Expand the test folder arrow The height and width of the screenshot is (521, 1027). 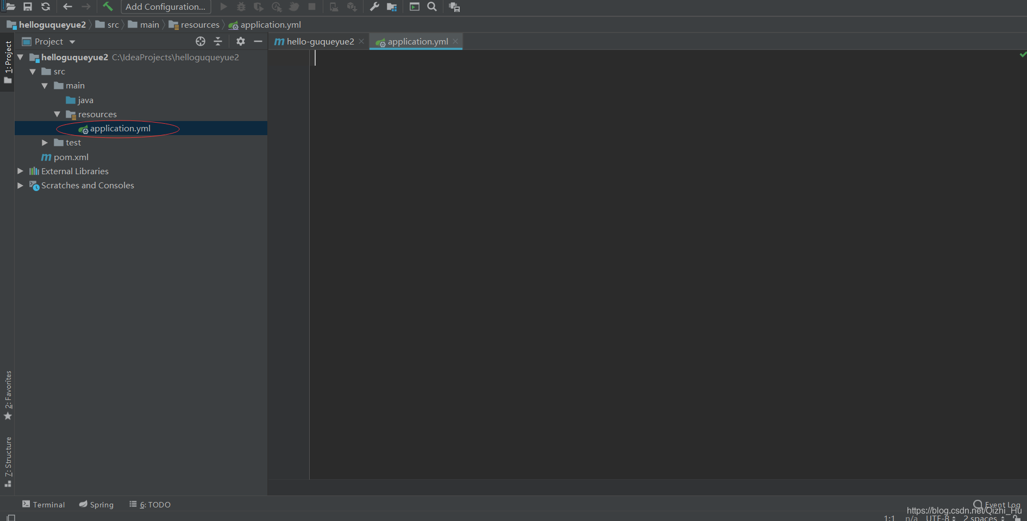click(45, 143)
